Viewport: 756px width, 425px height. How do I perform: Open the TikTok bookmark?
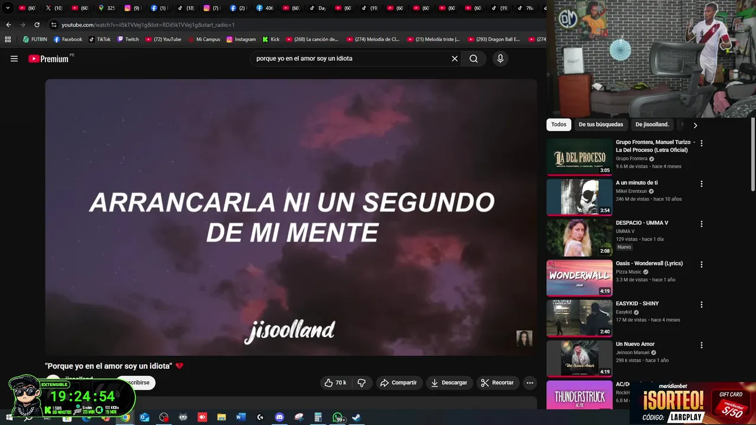point(100,40)
